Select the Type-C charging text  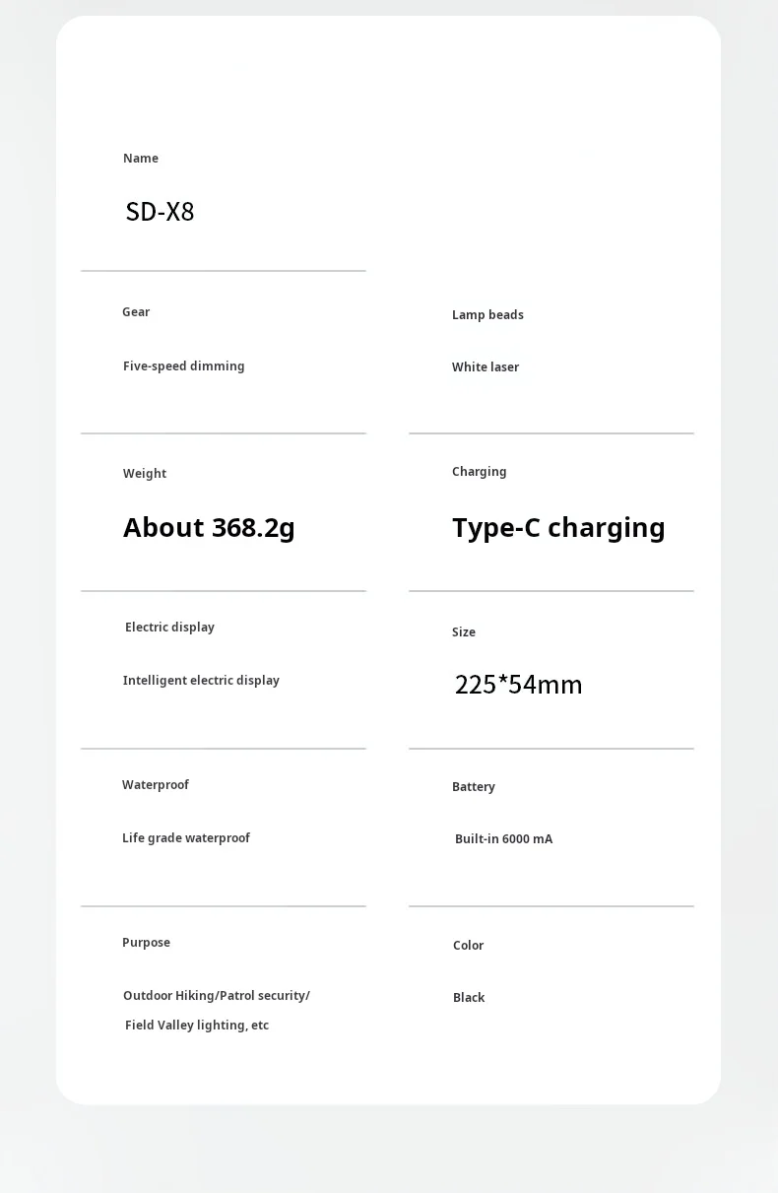[558, 528]
